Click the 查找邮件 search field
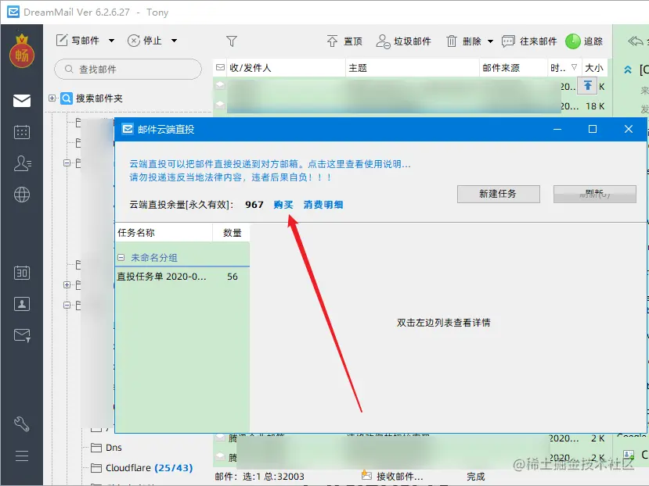This screenshot has height=486, width=649. click(128, 69)
